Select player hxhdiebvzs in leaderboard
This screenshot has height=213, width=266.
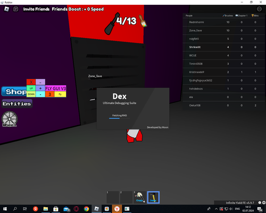224,89
